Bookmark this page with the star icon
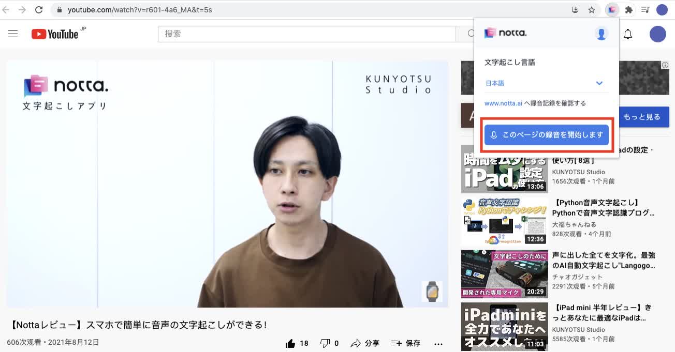This screenshot has width=675, height=352. click(592, 10)
